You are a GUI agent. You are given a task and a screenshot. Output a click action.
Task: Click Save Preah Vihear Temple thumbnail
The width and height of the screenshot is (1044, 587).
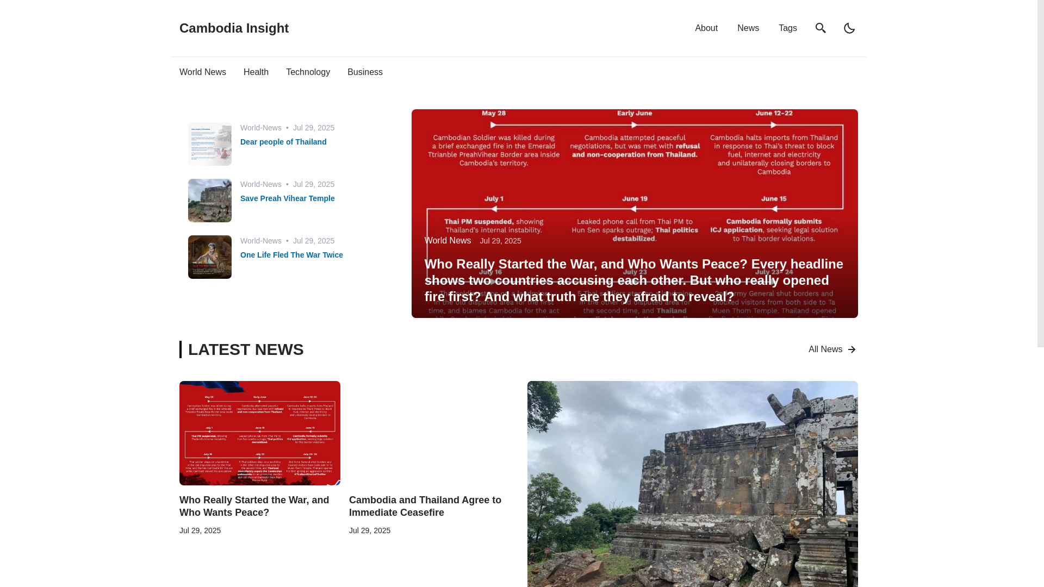pyautogui.click(x=210, y=201)
